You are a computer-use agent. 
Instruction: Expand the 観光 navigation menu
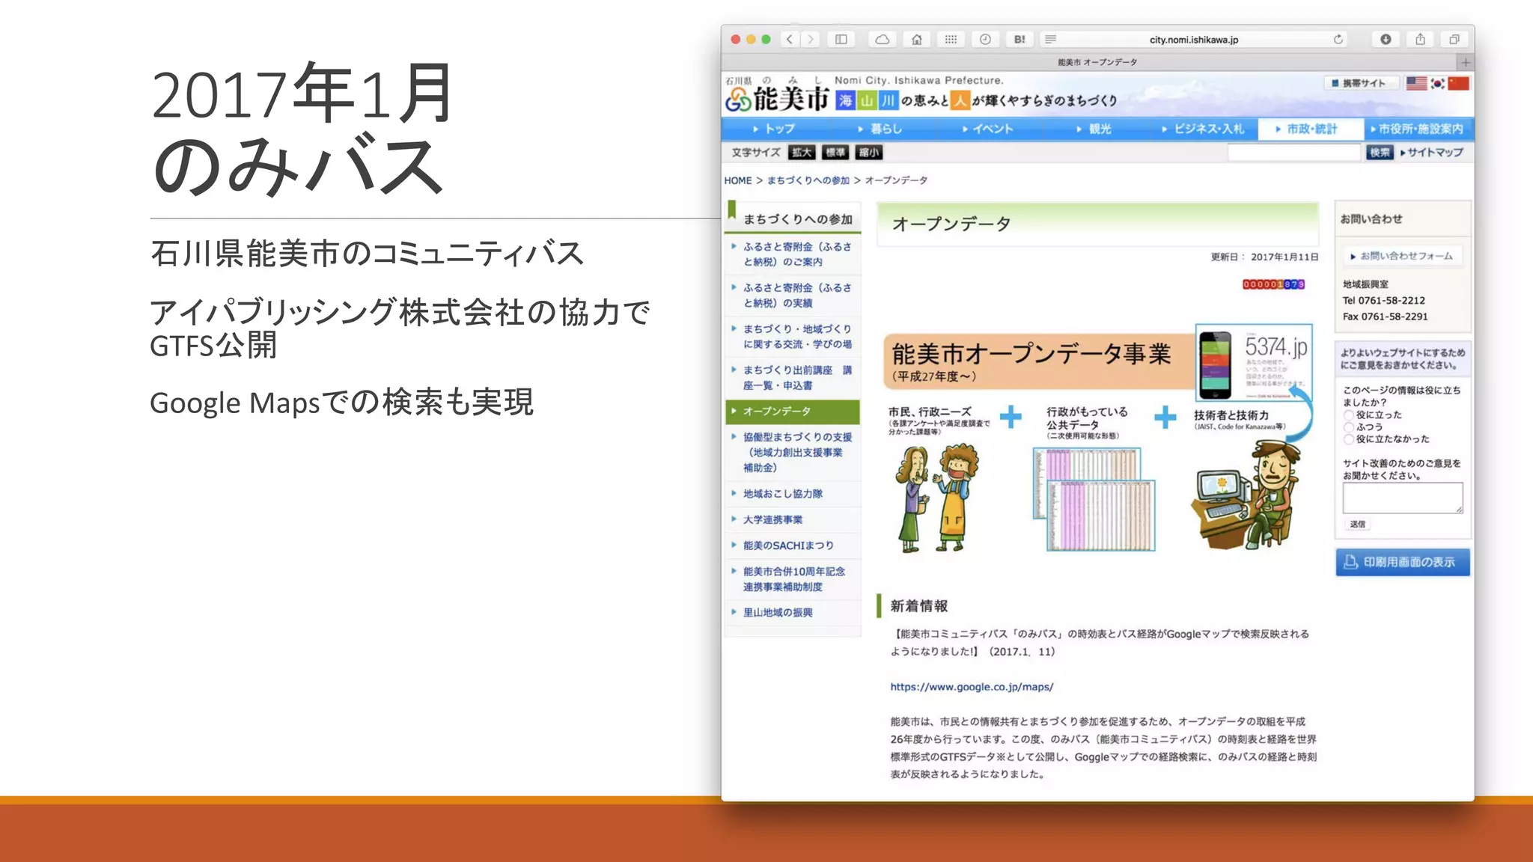(1094, 129)
